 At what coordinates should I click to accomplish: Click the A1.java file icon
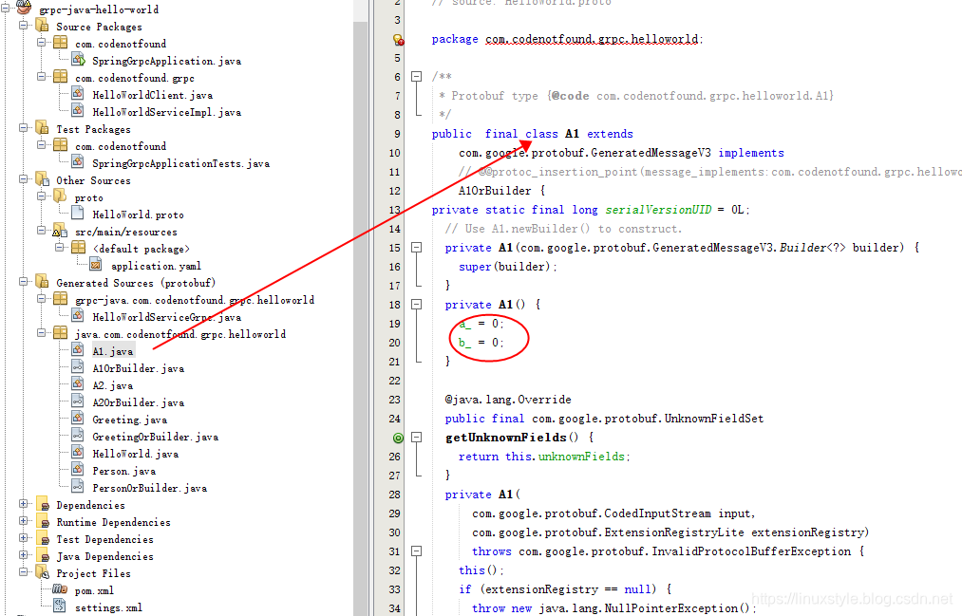pos(78,349)
